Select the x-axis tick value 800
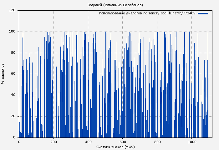Image resolution: width=219 pixels, height=150 pixels. (x=157, y=142)
